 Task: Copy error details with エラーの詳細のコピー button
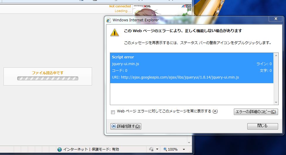coord(256,112)
